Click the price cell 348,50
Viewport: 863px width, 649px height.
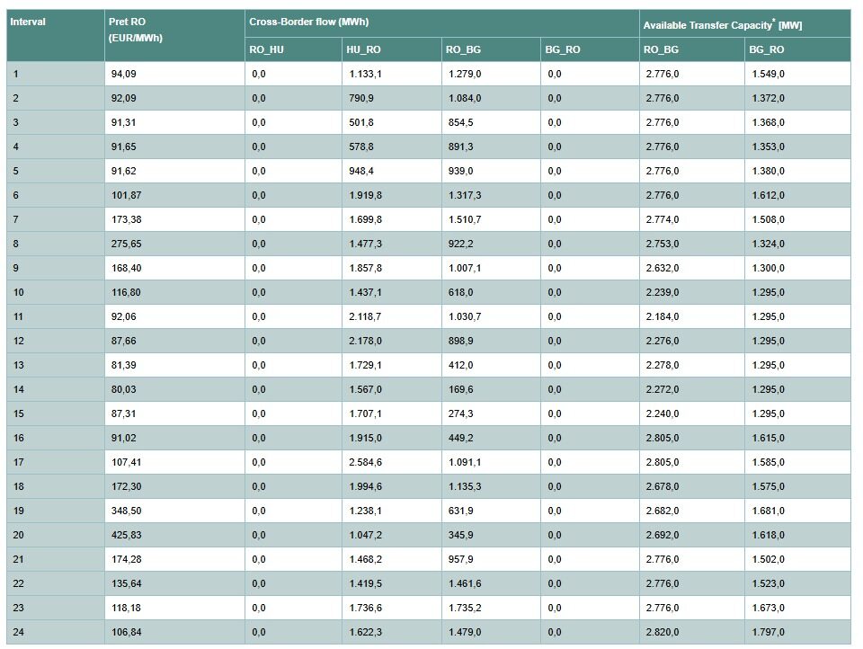pos(127,511)
